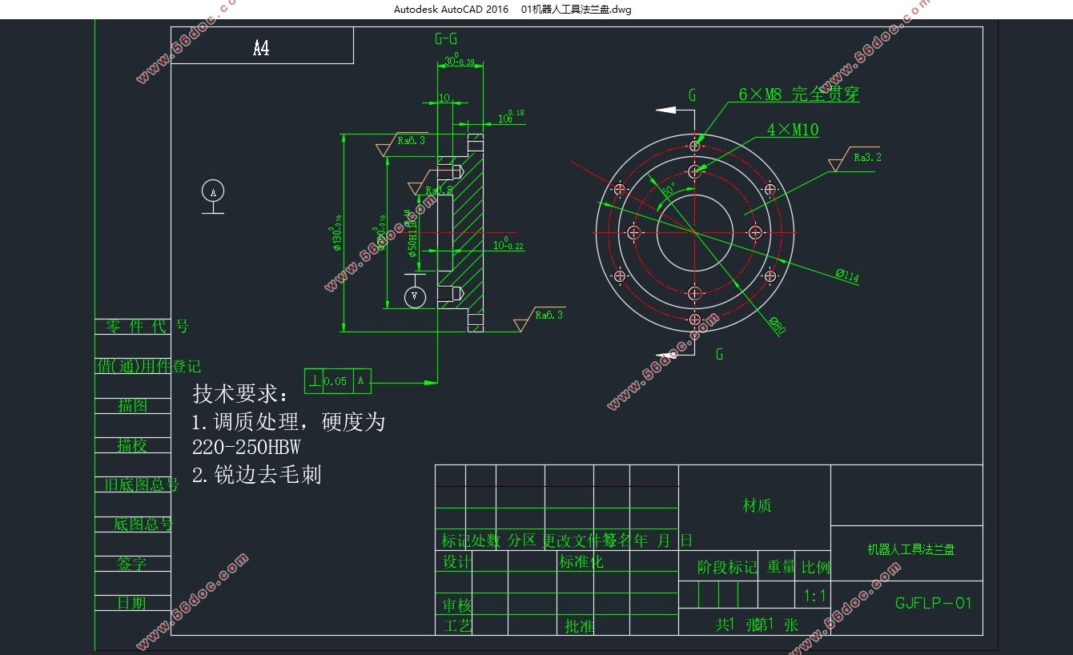Select the perpendicularity tolerance frame 0.05 A

(339, 381)
